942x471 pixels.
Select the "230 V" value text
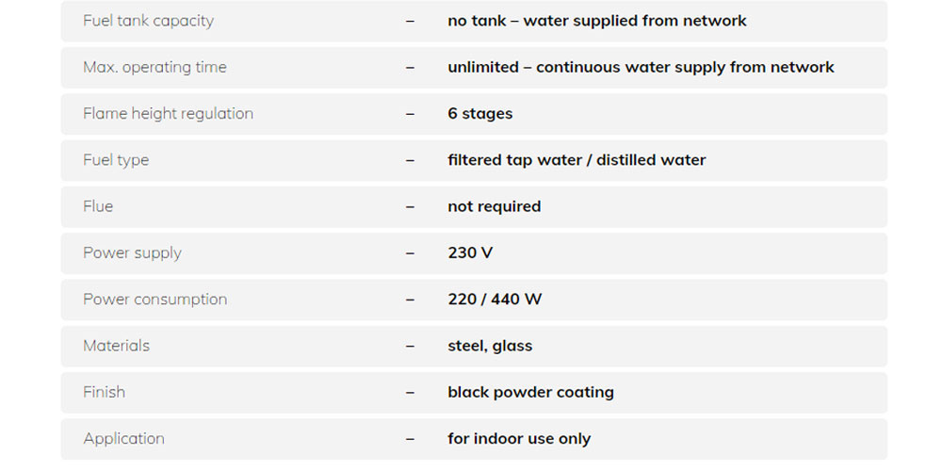pyautogui.click(x=470, y=252)
